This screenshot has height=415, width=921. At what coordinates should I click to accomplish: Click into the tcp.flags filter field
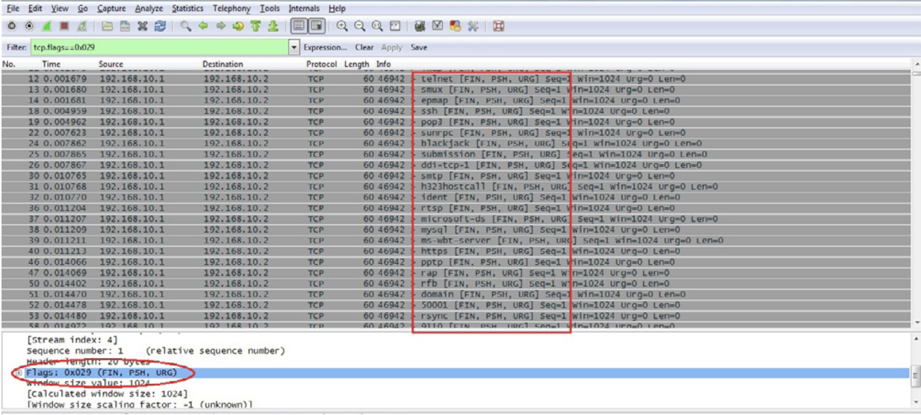pos(158,47)
